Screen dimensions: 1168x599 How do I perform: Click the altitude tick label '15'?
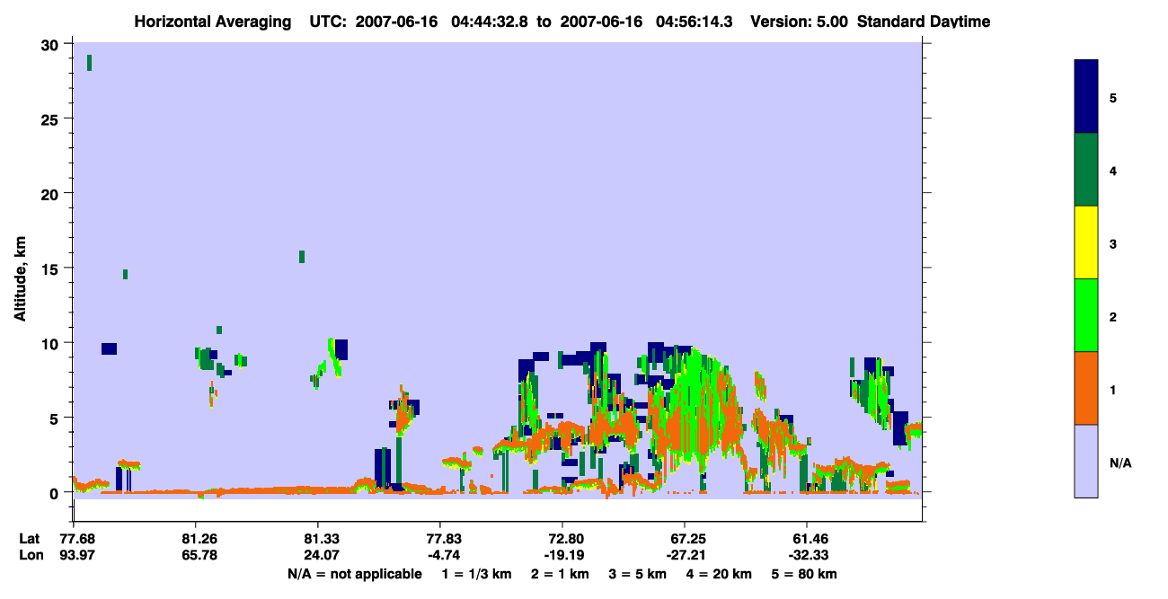point(51,269)
